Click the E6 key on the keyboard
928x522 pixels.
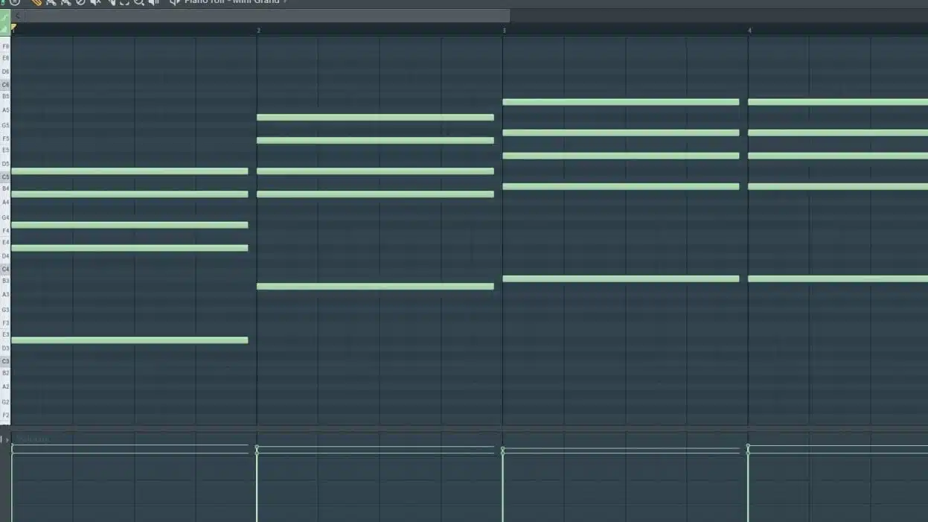coord(5,58)
